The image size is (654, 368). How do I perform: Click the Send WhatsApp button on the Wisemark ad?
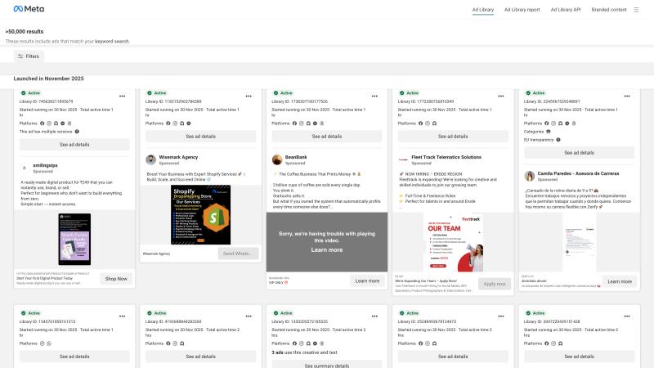coord(238,254)
